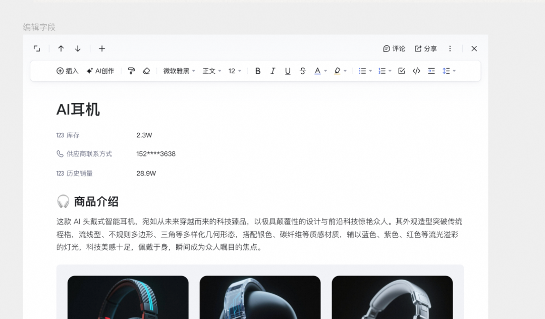
Task: Toggle italic formatting
Action: pyautogui.click(x=272, y=71)
